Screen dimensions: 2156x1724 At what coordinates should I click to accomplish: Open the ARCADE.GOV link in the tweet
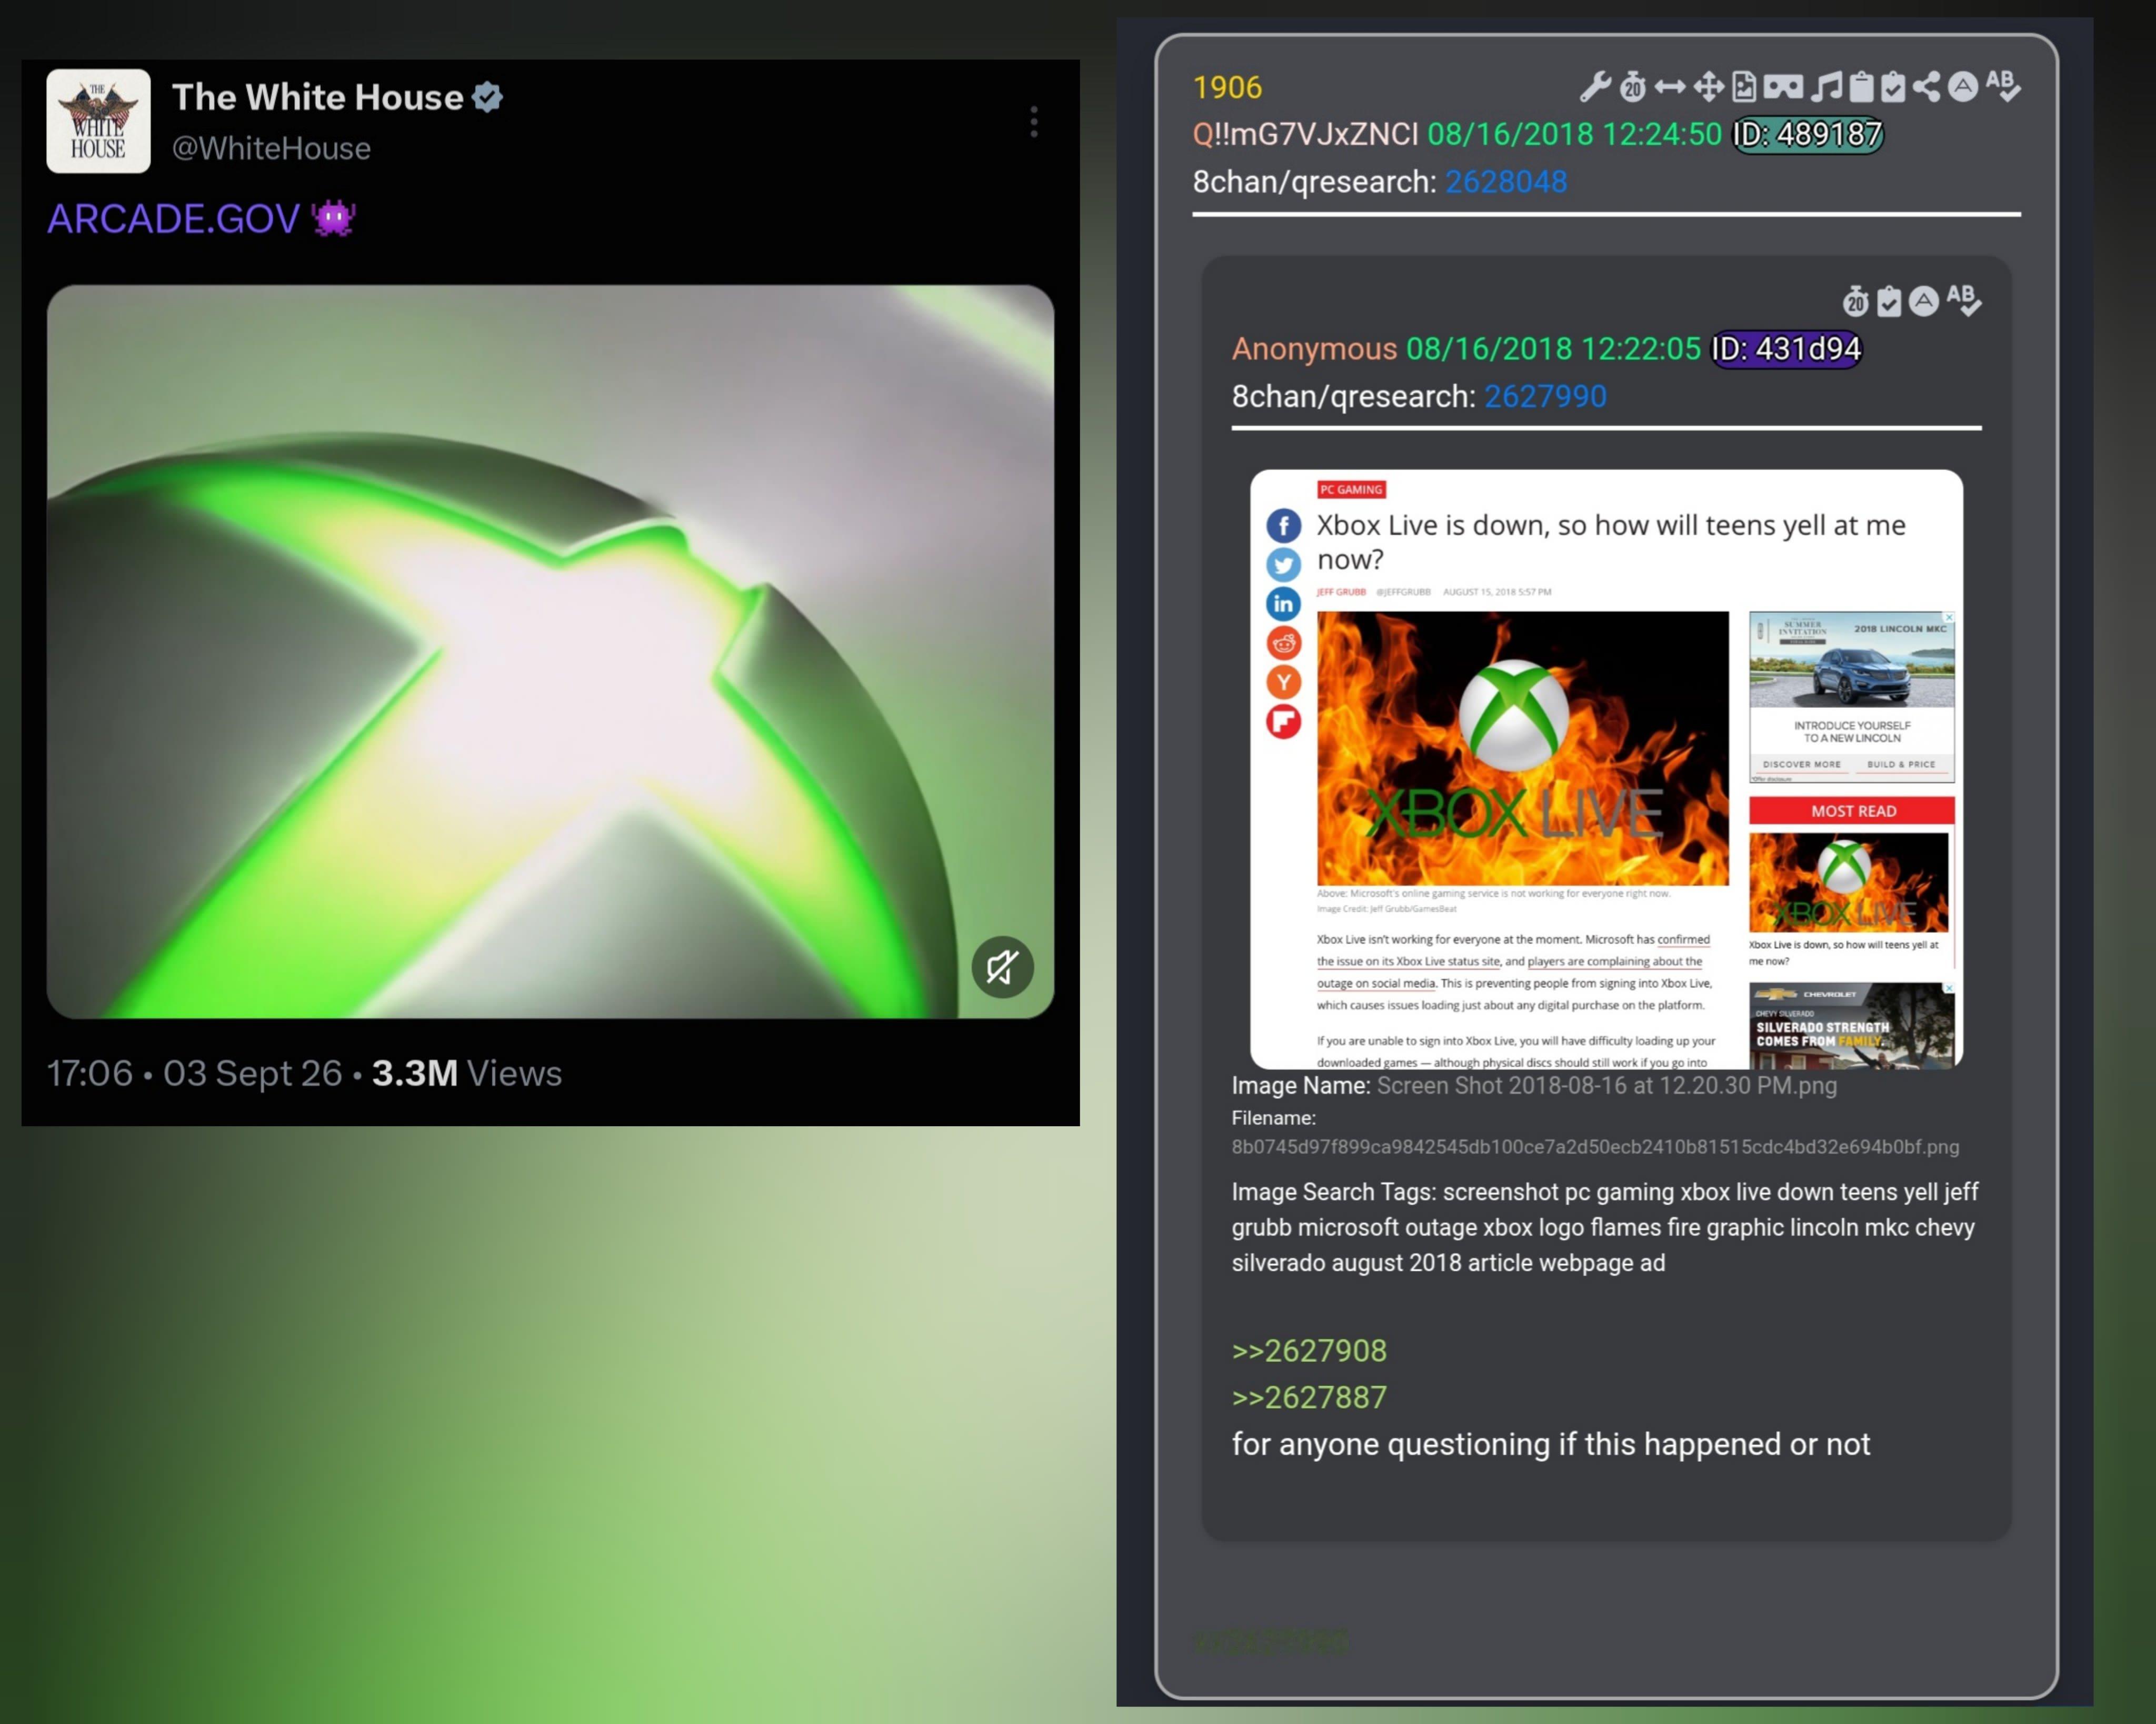click(173, 219)
